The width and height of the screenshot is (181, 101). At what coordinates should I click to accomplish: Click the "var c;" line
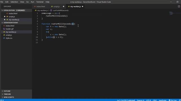pyautogui.click(x=49, y=29)
